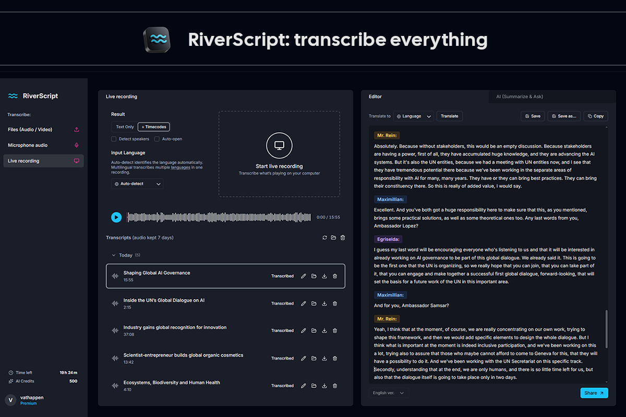Switch to AI (Summarize & Ask) tab
Screen dimensions: 626x417
pyautogui.click(x=520, y=96)
